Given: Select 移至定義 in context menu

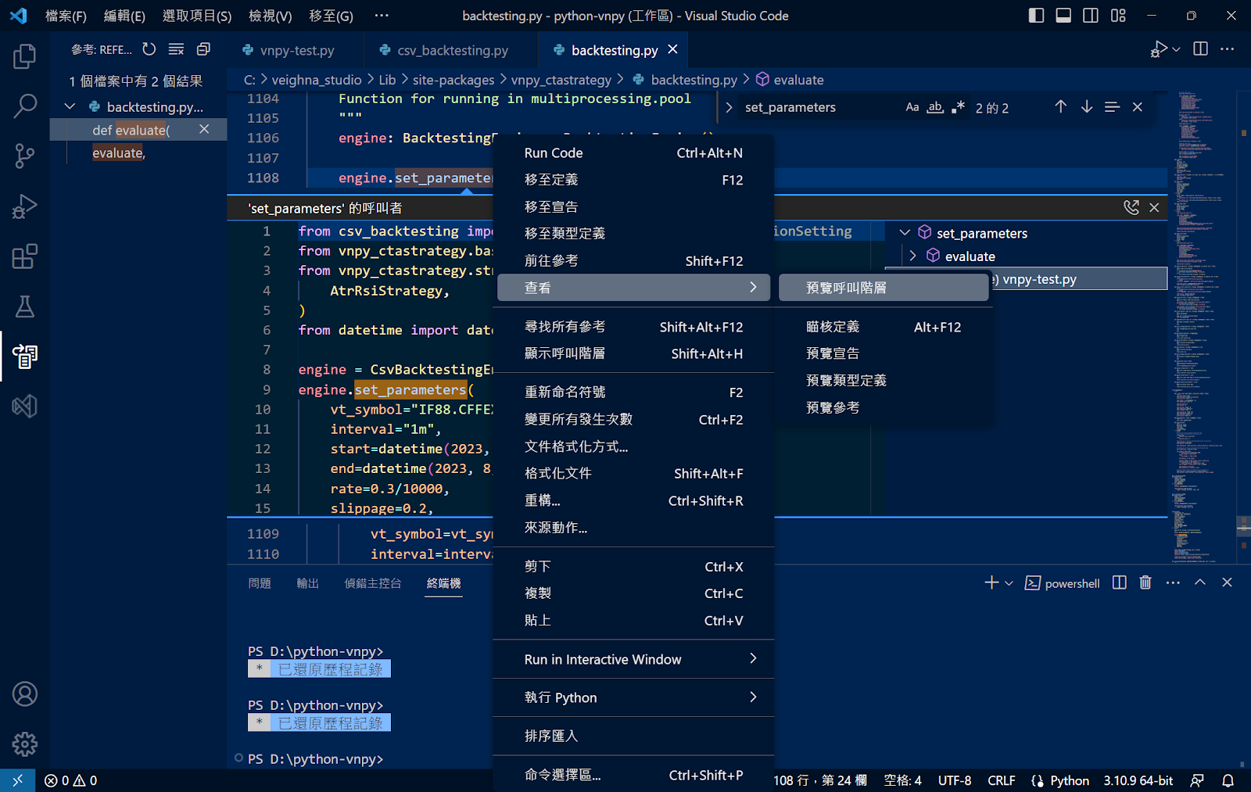Looking at the screenshot, I should pyautogui.click(x=634, y=180).
